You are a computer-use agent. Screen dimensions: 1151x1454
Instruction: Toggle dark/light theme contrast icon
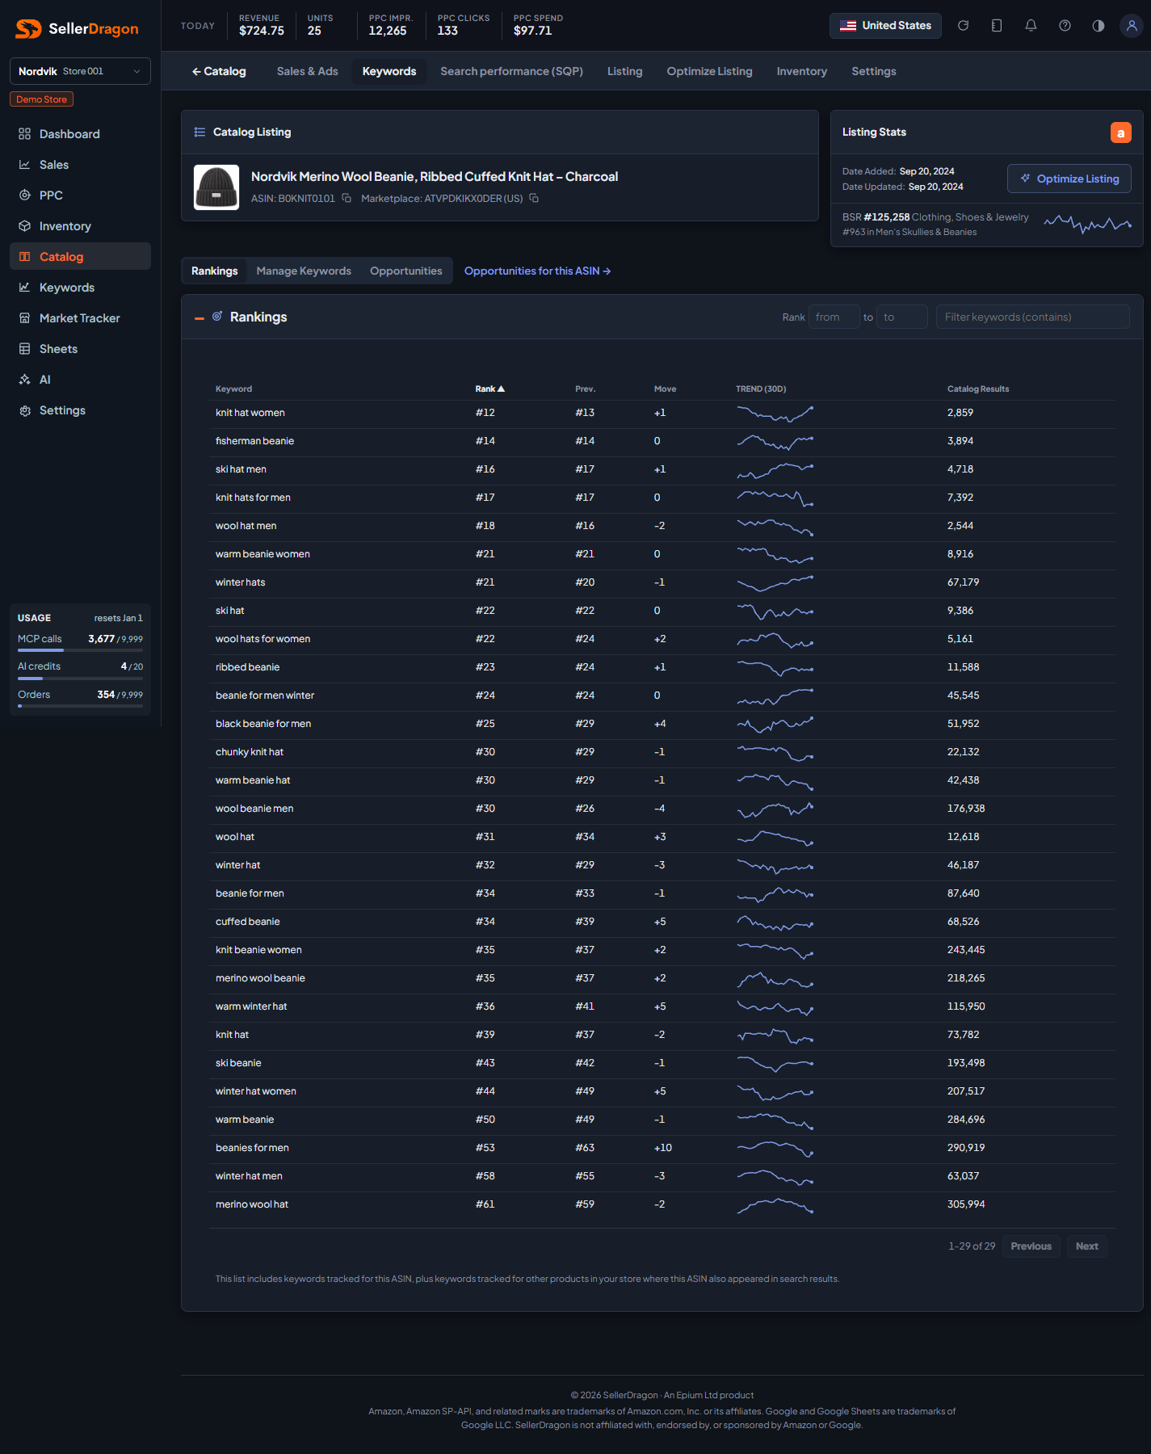tap(1098, 26)
